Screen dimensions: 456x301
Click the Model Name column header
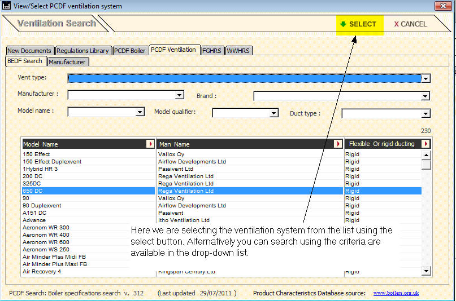89,144
